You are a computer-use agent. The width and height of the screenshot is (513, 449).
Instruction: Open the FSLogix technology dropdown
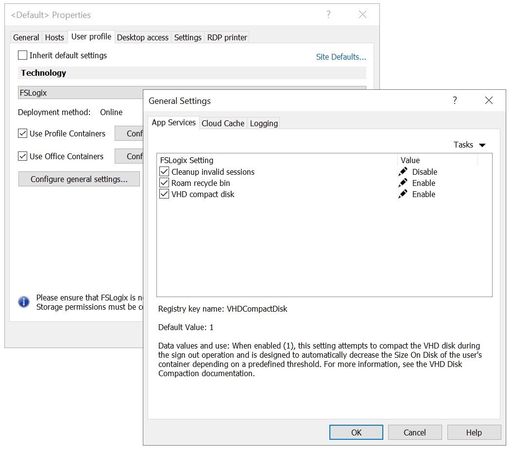[x=80, y=92]
